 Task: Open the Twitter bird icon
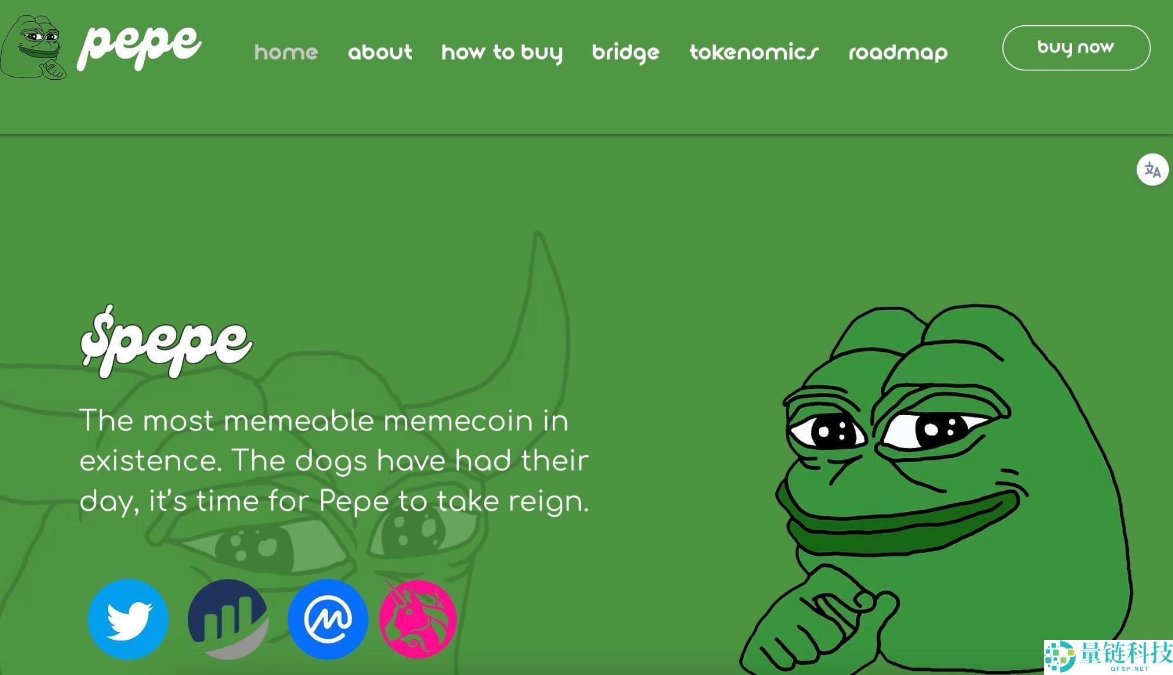(128, 619)
